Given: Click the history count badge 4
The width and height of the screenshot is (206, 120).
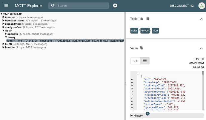Looking at the screenshot, I should pos(147,113).
